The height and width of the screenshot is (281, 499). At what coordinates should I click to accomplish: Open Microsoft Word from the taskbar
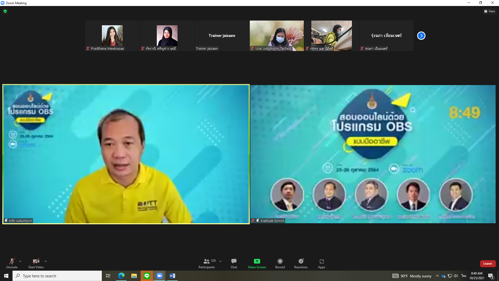pyautogui.click(x=172, y=276)
